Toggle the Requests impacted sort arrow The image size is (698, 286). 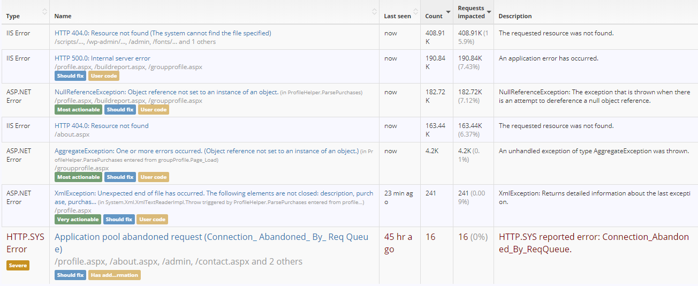coord(489,12)
